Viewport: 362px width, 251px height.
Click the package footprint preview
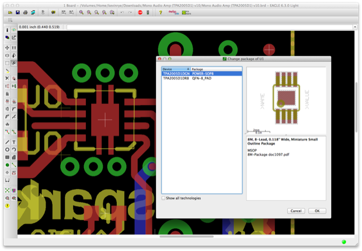click(286, 100)
